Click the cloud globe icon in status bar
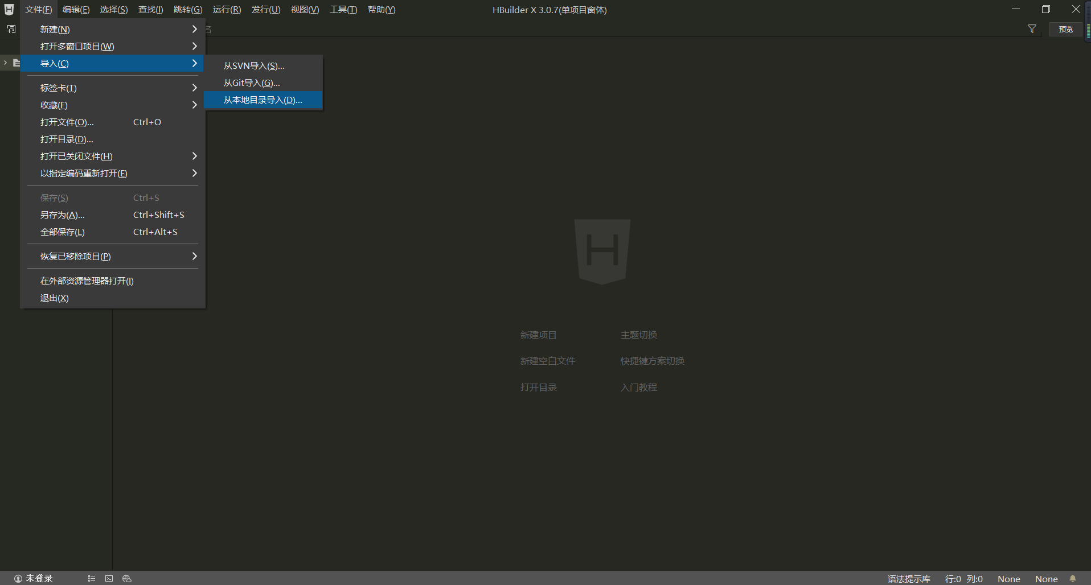This screenshot has width=1091, height=585. tap(127, 578)
